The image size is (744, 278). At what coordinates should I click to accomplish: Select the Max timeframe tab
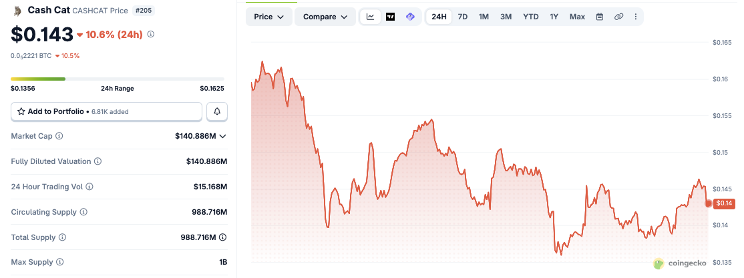[577, 17]
